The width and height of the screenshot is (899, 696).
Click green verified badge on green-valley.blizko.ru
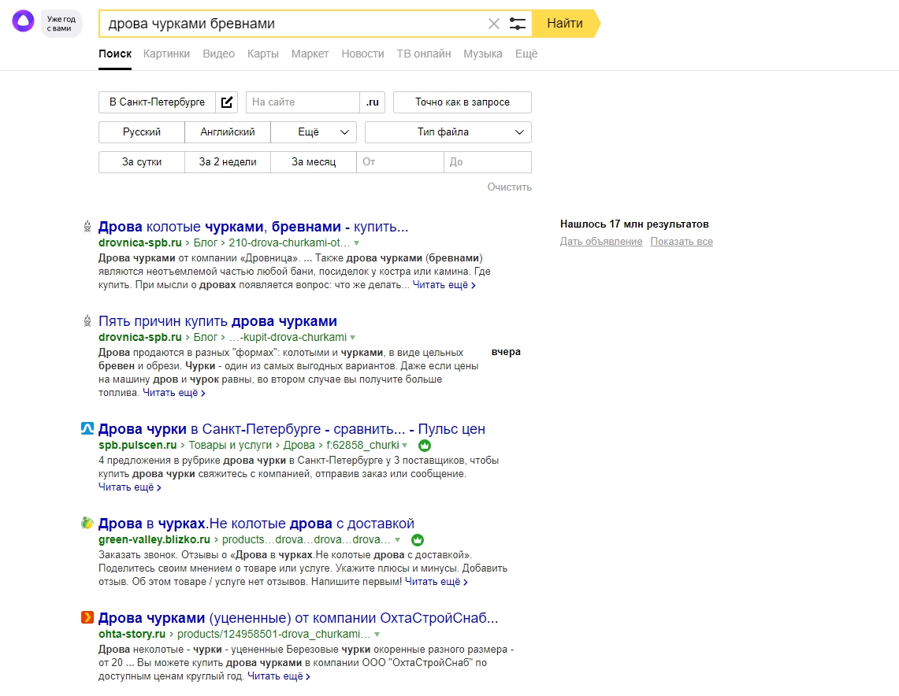coord(418,540)
